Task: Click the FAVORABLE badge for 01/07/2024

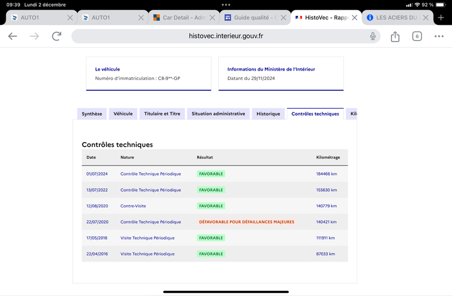Action: (211, 174)
